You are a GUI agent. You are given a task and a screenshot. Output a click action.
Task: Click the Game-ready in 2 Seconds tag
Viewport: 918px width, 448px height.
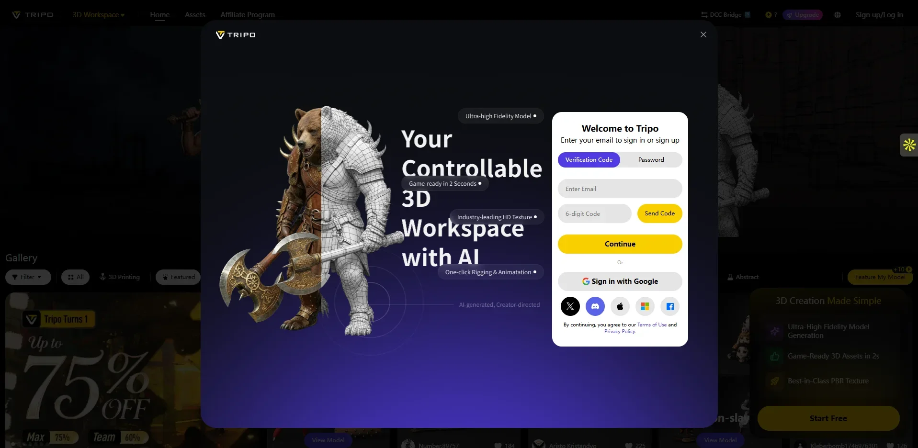click(x=444, y=184)
